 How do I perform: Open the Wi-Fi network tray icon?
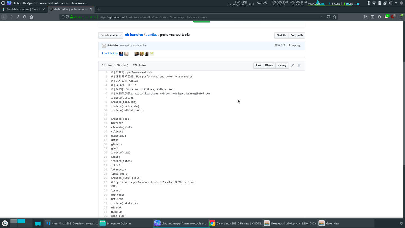[374, 3]
